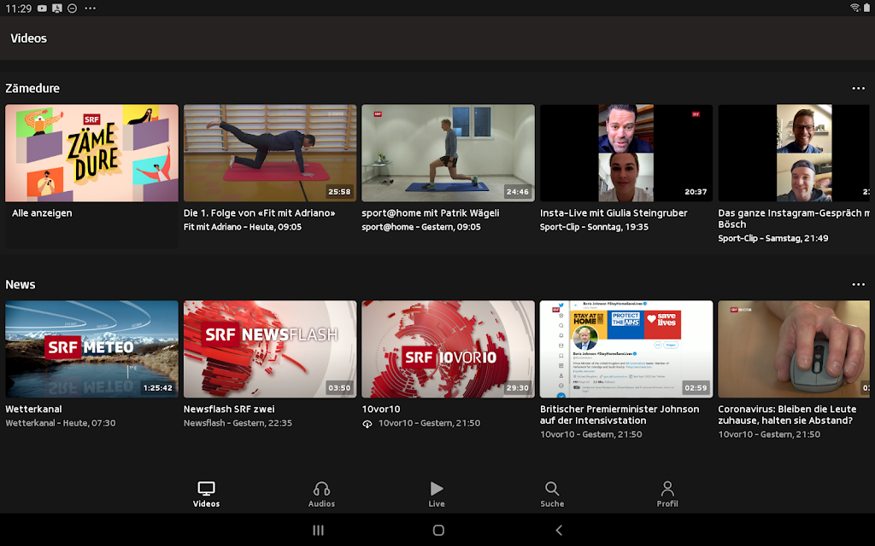Tap 'Fit mit Adriano - Heute, 09:05' subtitle
The height and width of the screenshot is (546, 875).
pos(243,227)
